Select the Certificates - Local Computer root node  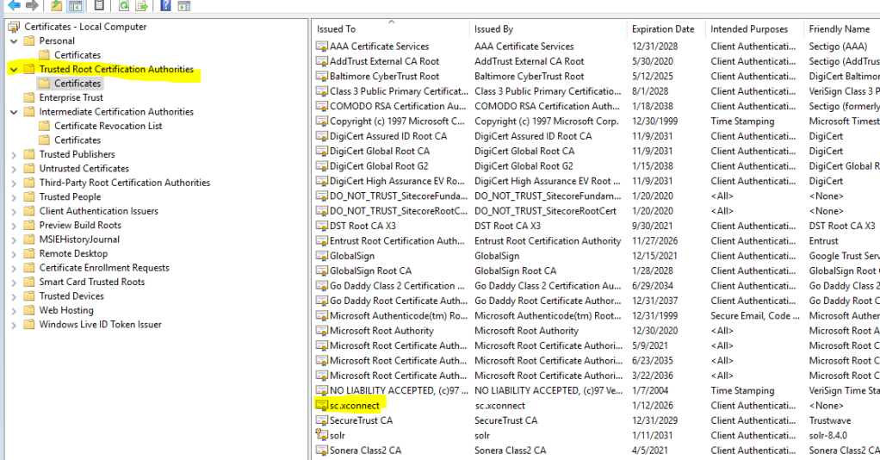coord(84,27)
